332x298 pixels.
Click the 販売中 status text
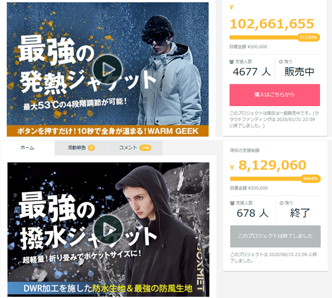299,72
